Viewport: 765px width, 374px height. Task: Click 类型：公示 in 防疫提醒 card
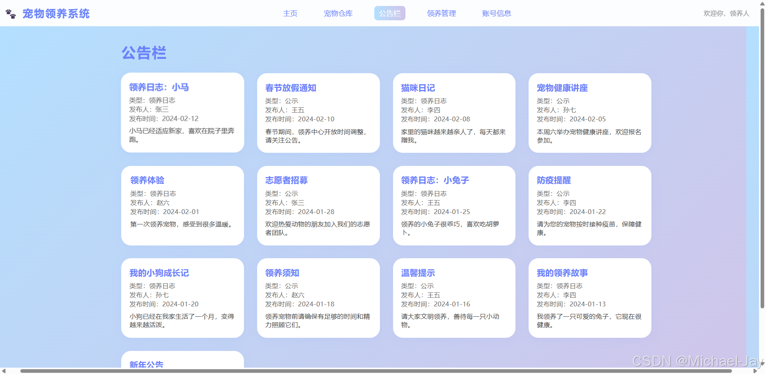(553, 193)
